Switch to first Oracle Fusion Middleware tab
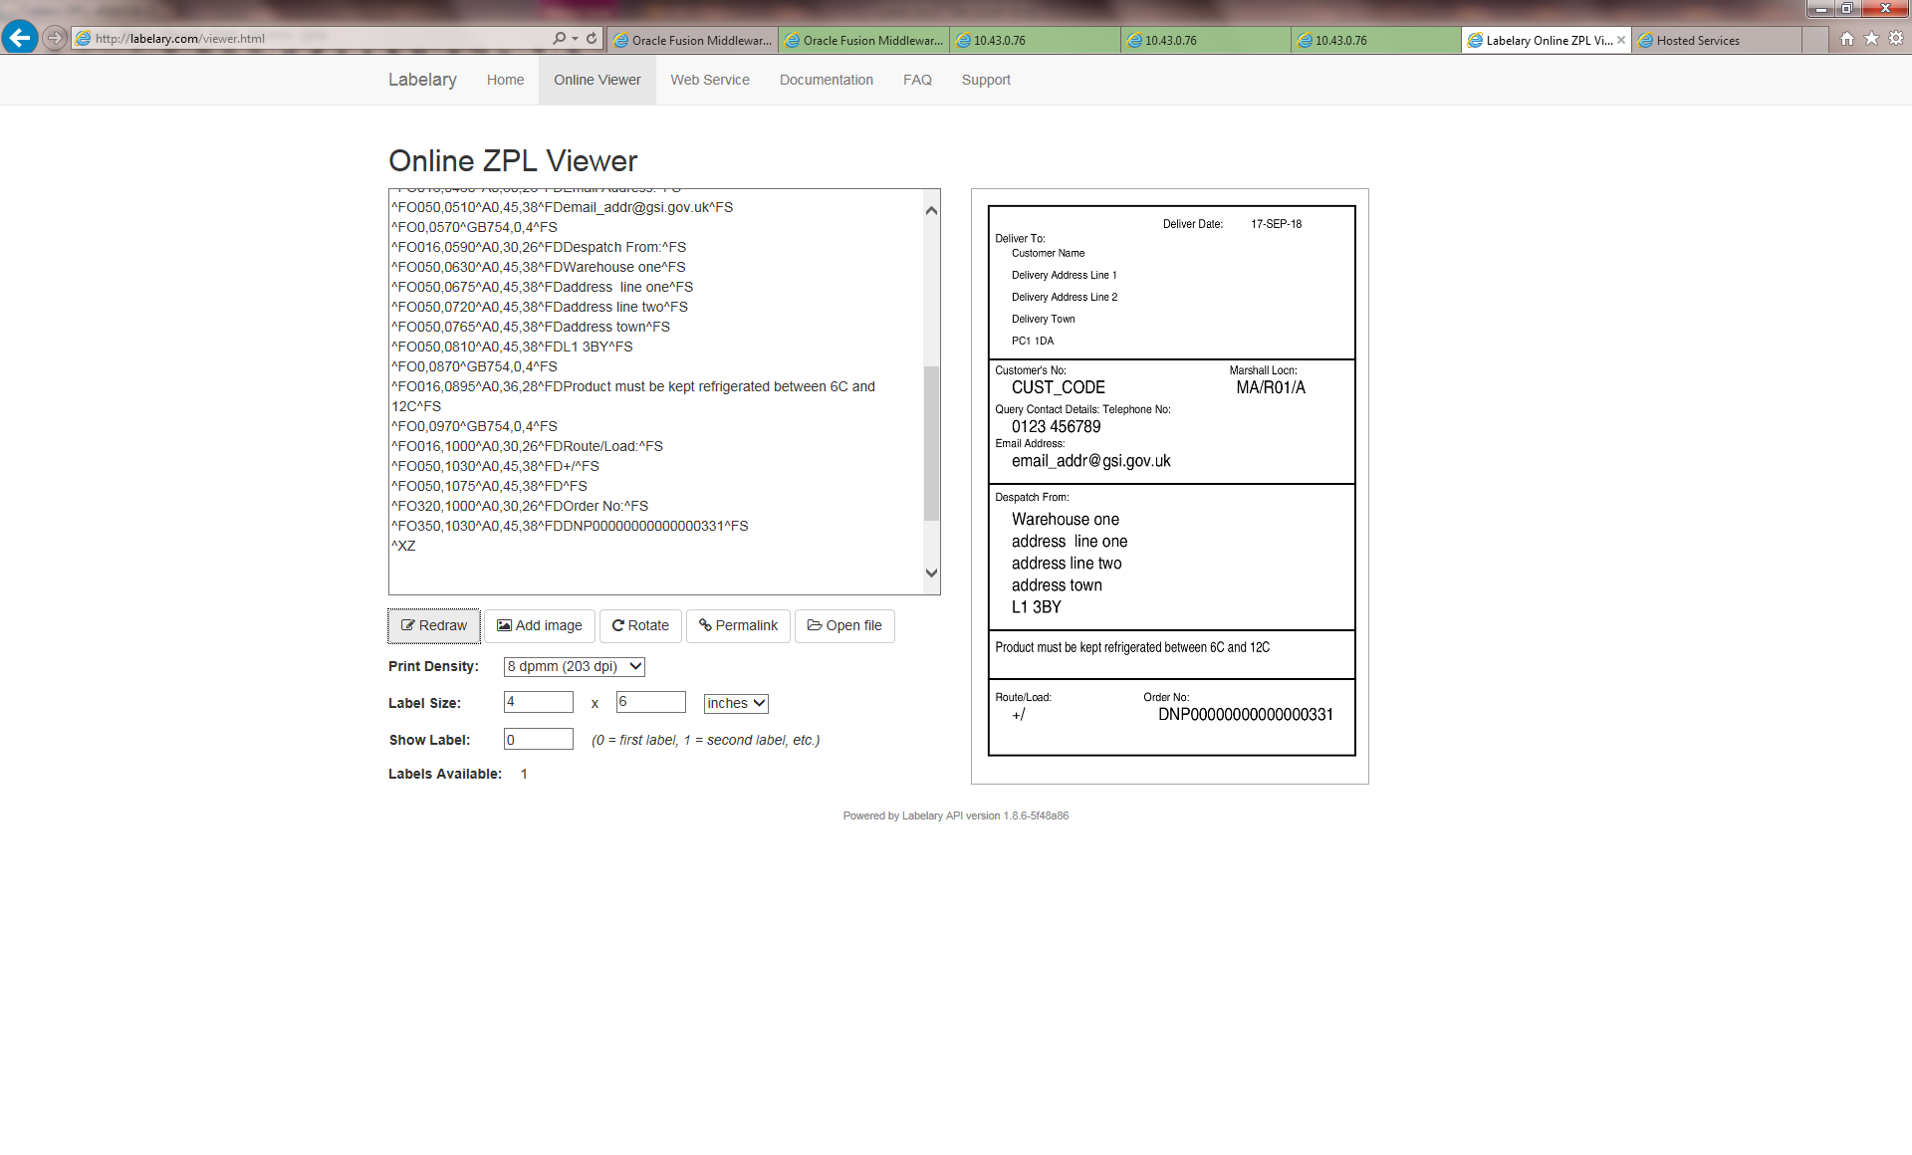 click(693, 40)
